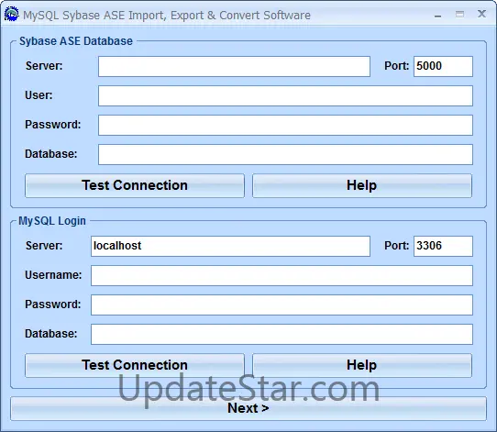Click the 'User:' label in Sybase section

click(39, 95)
